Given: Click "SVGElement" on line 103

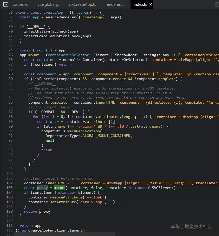Looking at the screenshot, I should [163, 188].
